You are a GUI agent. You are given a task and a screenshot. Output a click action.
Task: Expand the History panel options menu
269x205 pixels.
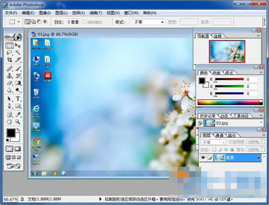(261, 115)
